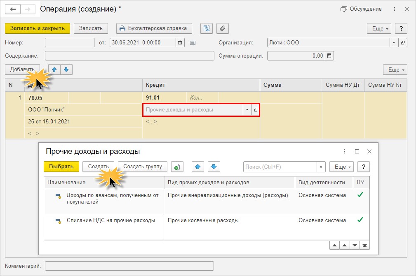Click the Записать button
Viewport: 416px width, 276px height.
91,28
